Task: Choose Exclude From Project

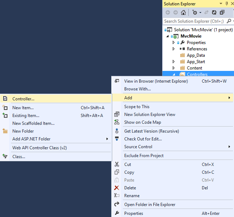Action: [173, 155]
